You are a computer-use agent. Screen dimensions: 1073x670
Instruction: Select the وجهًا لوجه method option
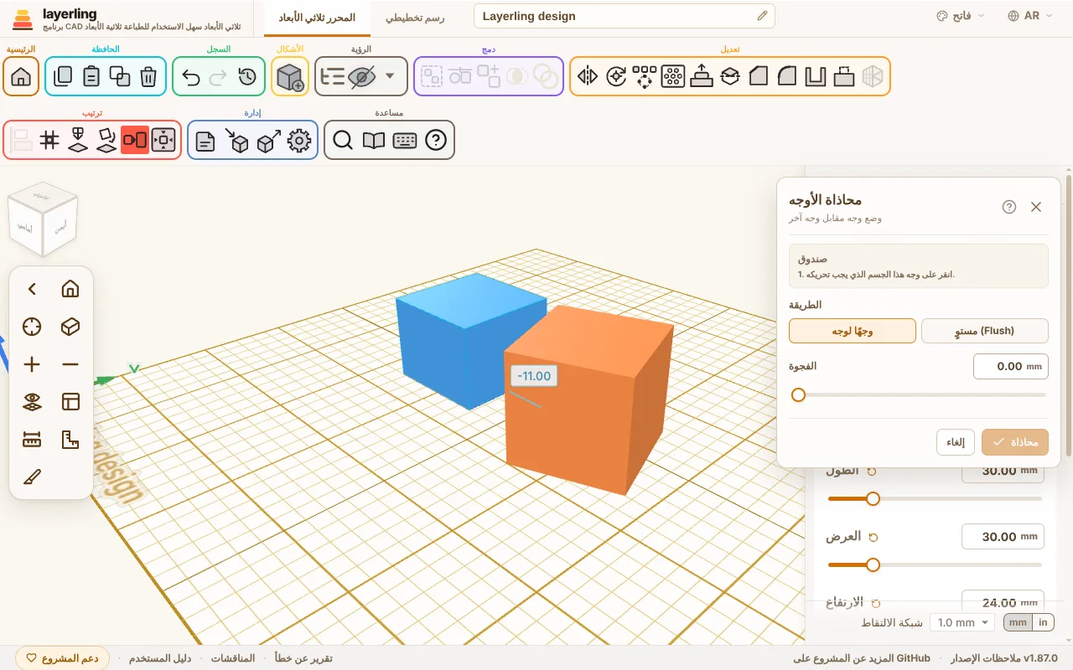pyautogui.click(x=853, y=331)
